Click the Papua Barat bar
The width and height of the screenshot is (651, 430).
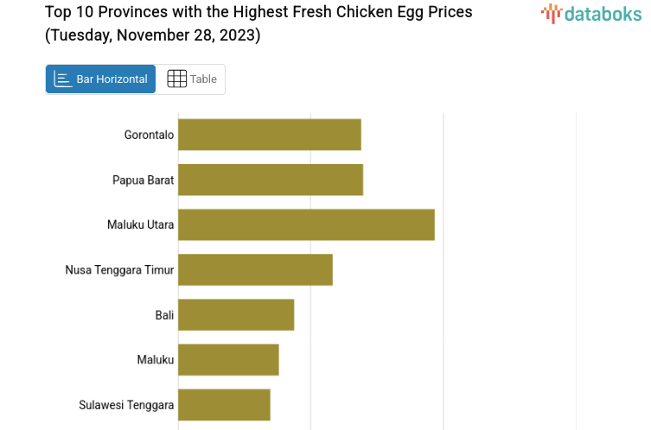(x=270, y=180)
